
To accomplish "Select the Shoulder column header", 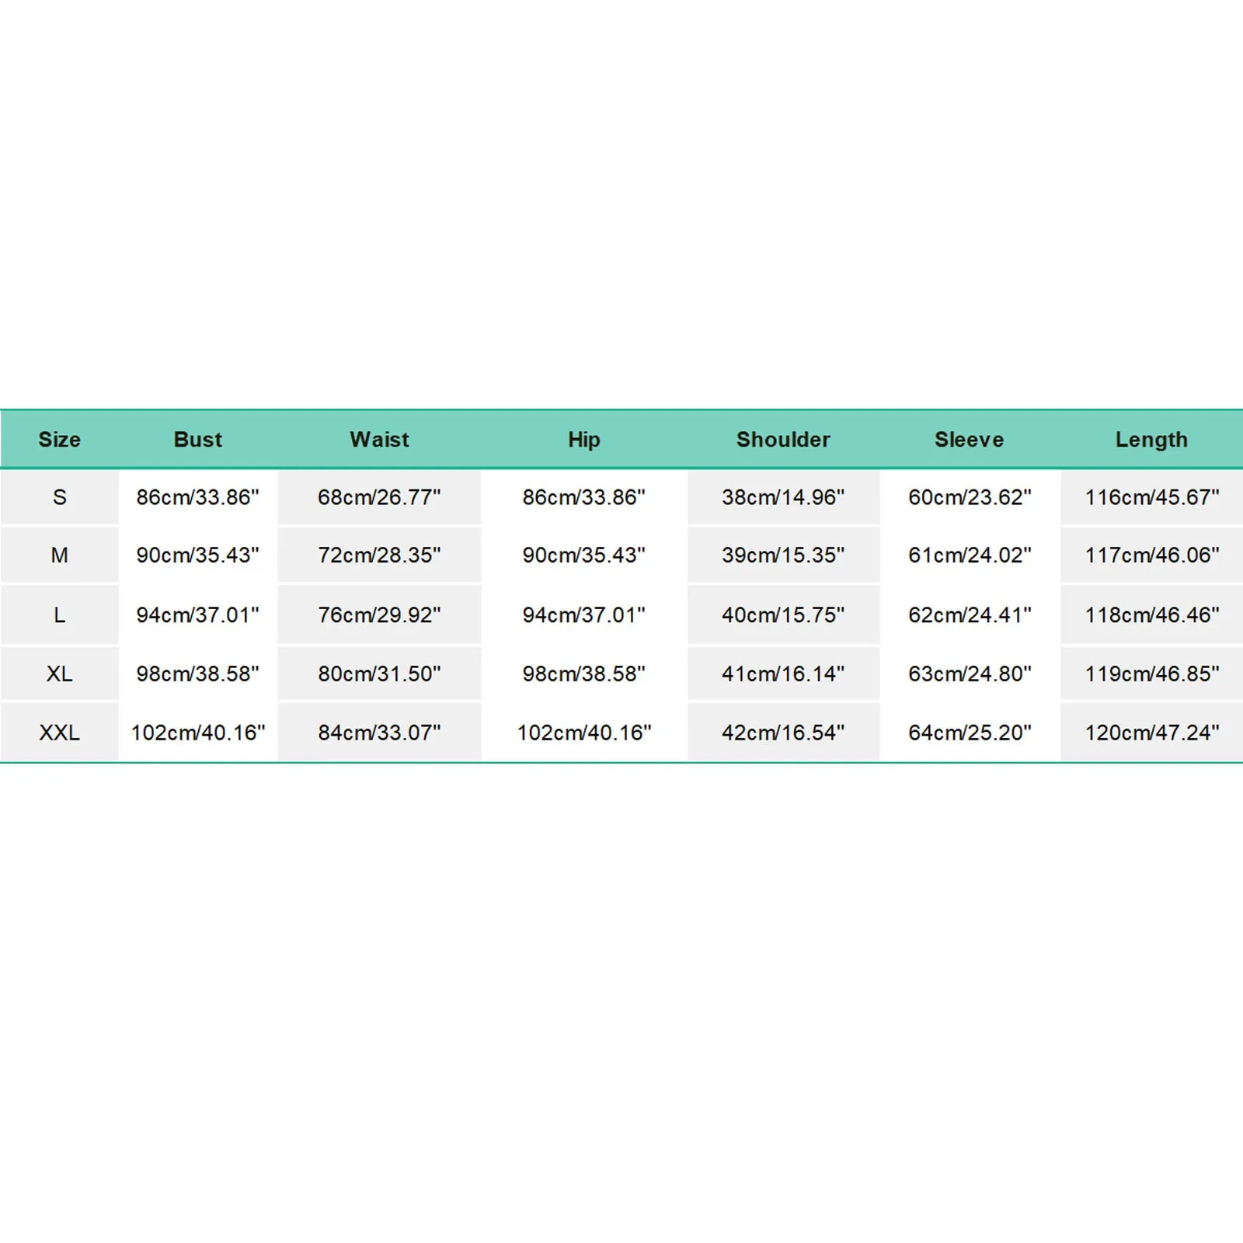I will tap(783, 440).
